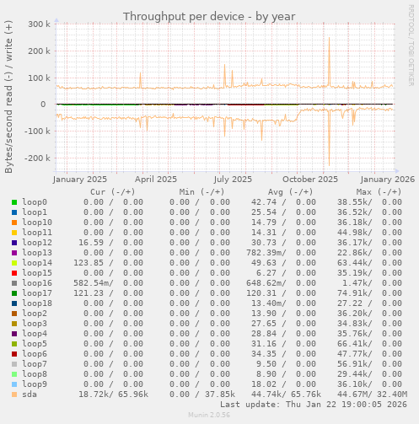
Task: Click the Munin 2.0.56 version text
Action: [x=209, y=415]
